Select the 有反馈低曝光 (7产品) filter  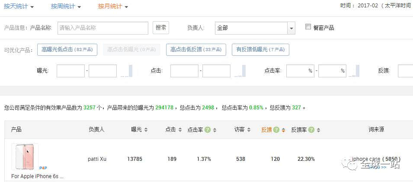tap(260, 50)
